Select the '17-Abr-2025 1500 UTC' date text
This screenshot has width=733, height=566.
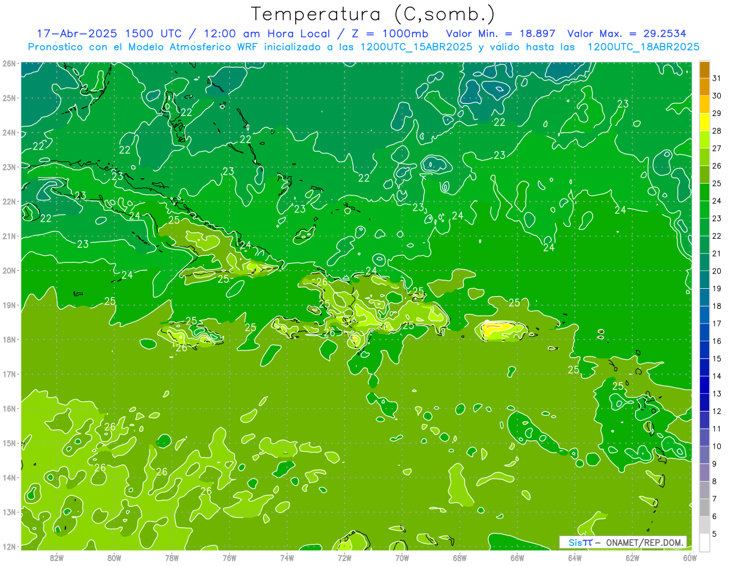(109, 33)
